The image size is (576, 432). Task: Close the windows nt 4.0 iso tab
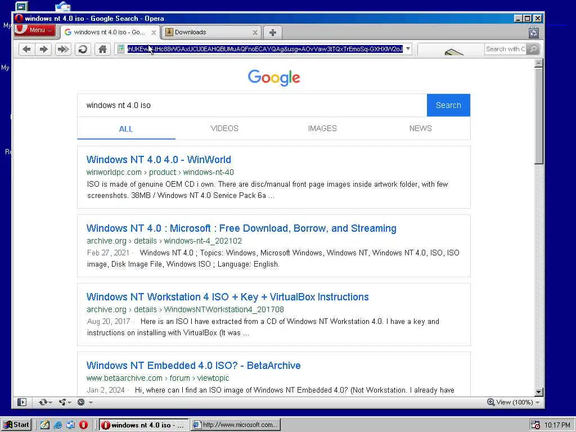pos(154,33)
